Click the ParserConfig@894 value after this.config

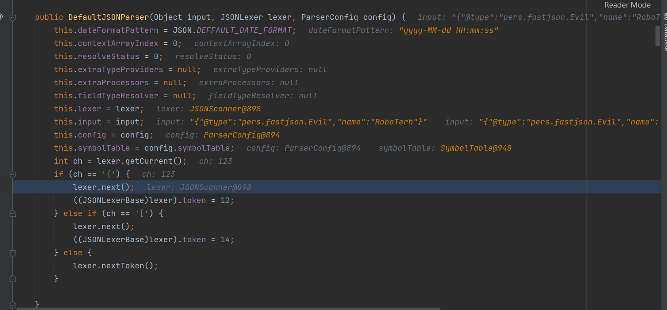[x=241, y=135]
